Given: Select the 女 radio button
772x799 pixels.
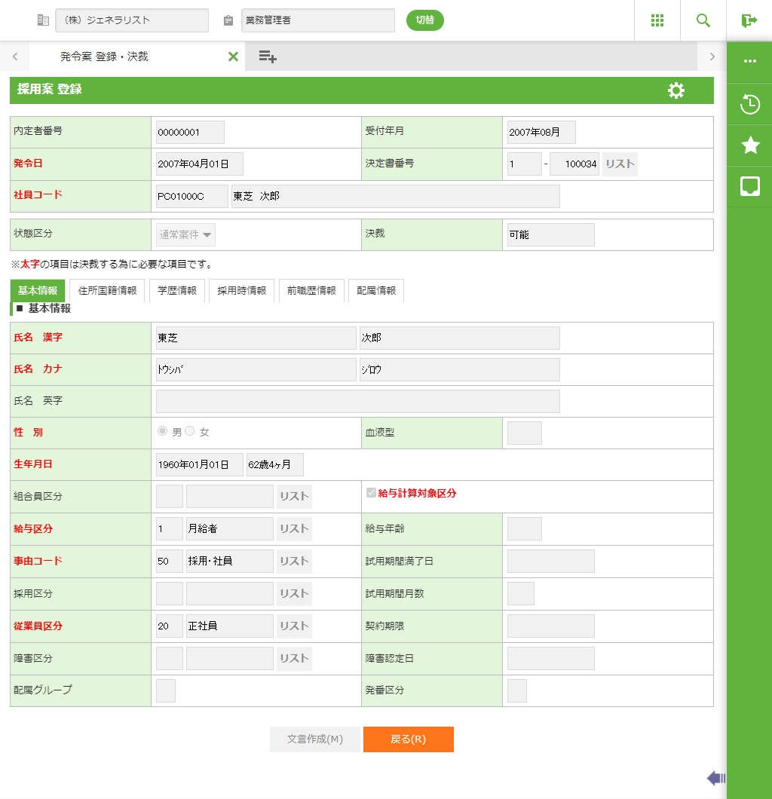Looking at the screenshot, I should [x=190, y=431].
